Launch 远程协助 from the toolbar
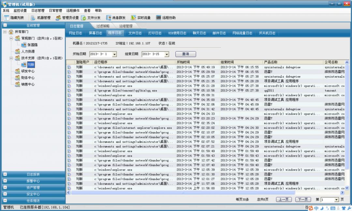This screenshot has width=352, height=211. [x=158, y=18]
